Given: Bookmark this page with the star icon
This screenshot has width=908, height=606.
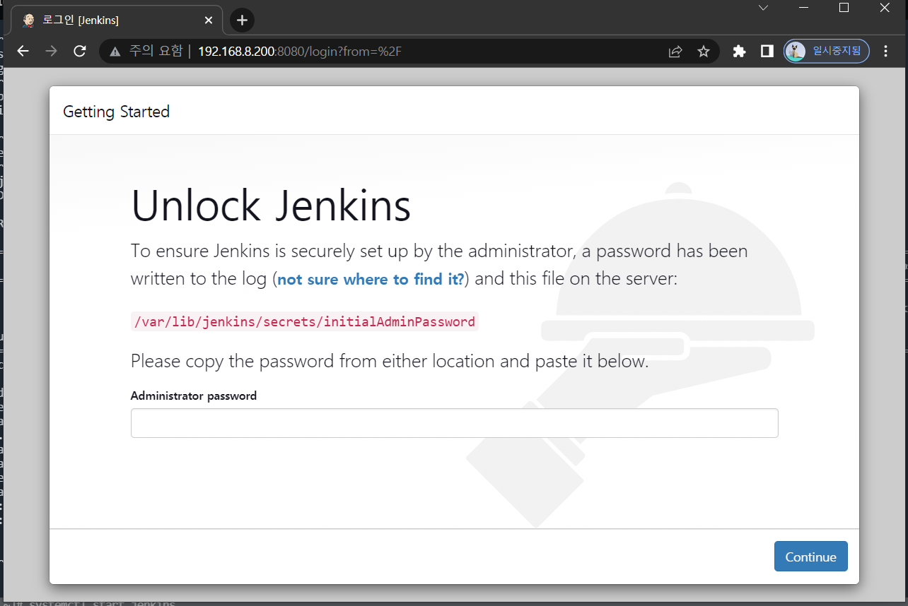Looking at the screenshot, I should point(704,52).
